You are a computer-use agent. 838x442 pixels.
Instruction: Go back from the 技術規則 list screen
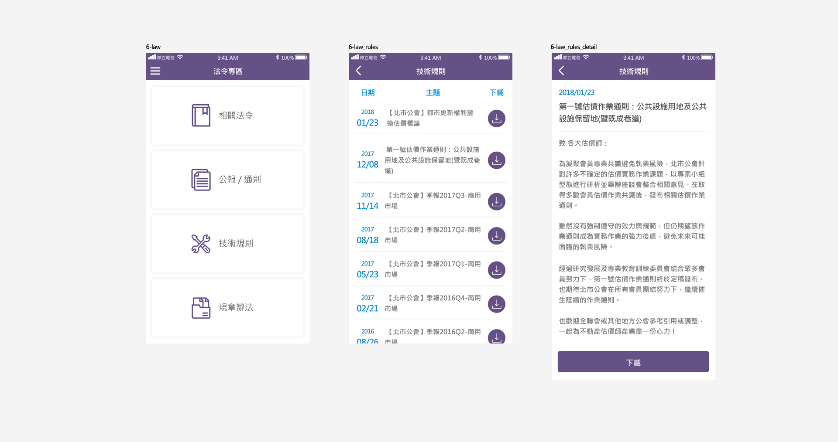[359, 71]
